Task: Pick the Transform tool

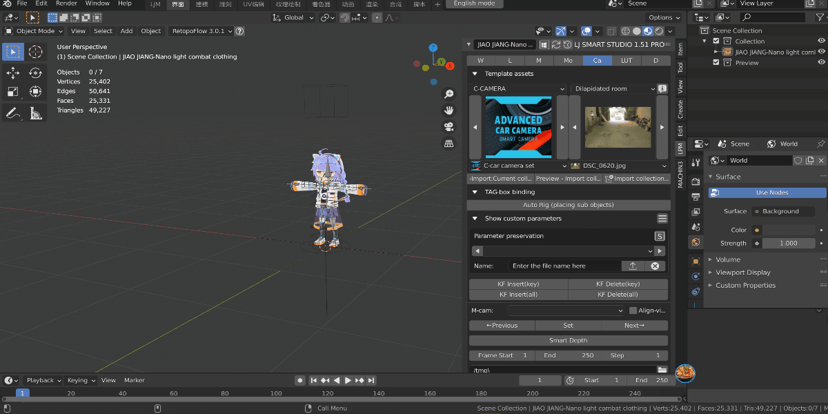Action: click(35, 91)
